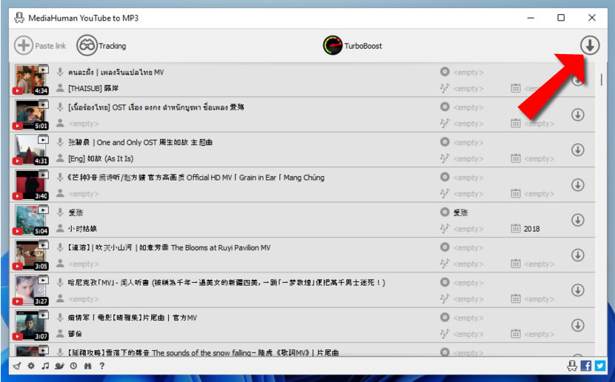Clear the list with the broom icon

[x=17, y=366]
